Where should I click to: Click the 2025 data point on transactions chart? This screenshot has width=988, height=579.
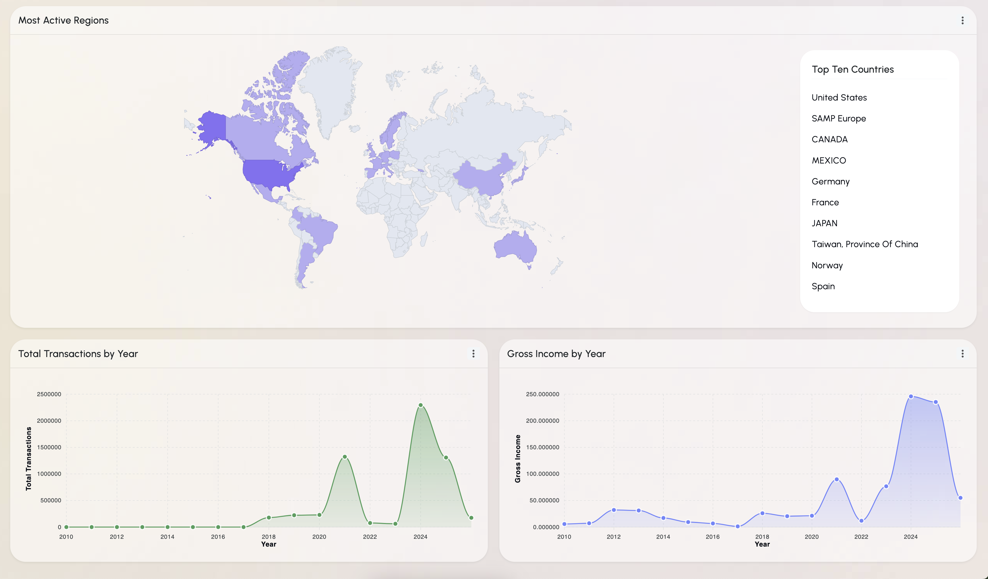[446, 458]
